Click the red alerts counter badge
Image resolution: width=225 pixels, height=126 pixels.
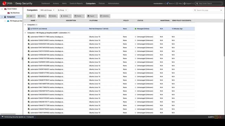tap(220, 117)
